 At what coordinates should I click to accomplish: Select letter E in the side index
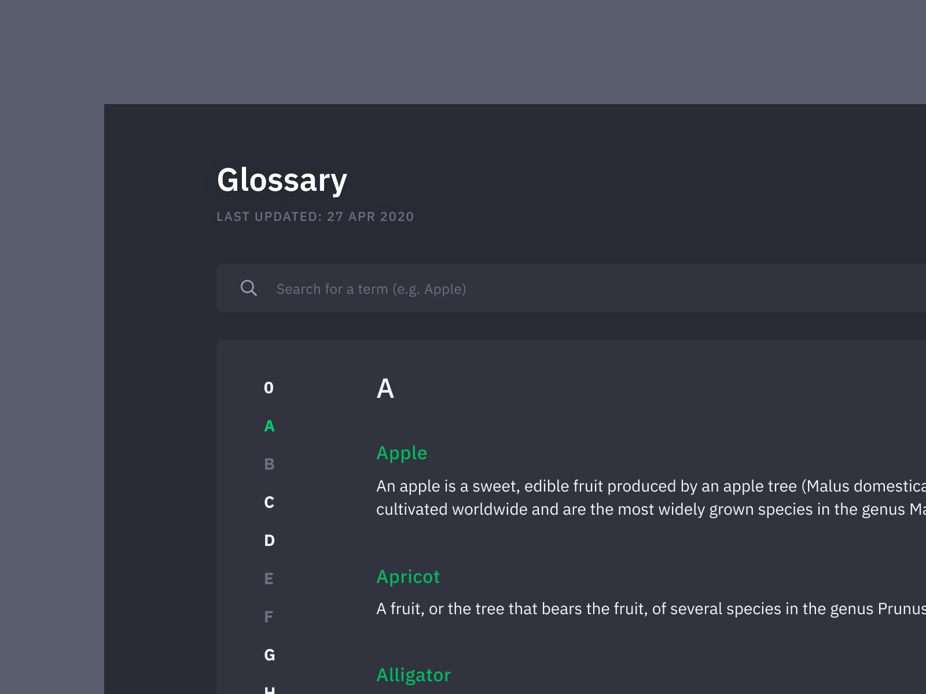(269, 578)
